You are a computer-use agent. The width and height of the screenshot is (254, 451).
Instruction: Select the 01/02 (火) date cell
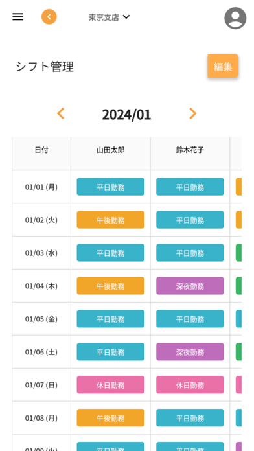(x=41, y=220)
